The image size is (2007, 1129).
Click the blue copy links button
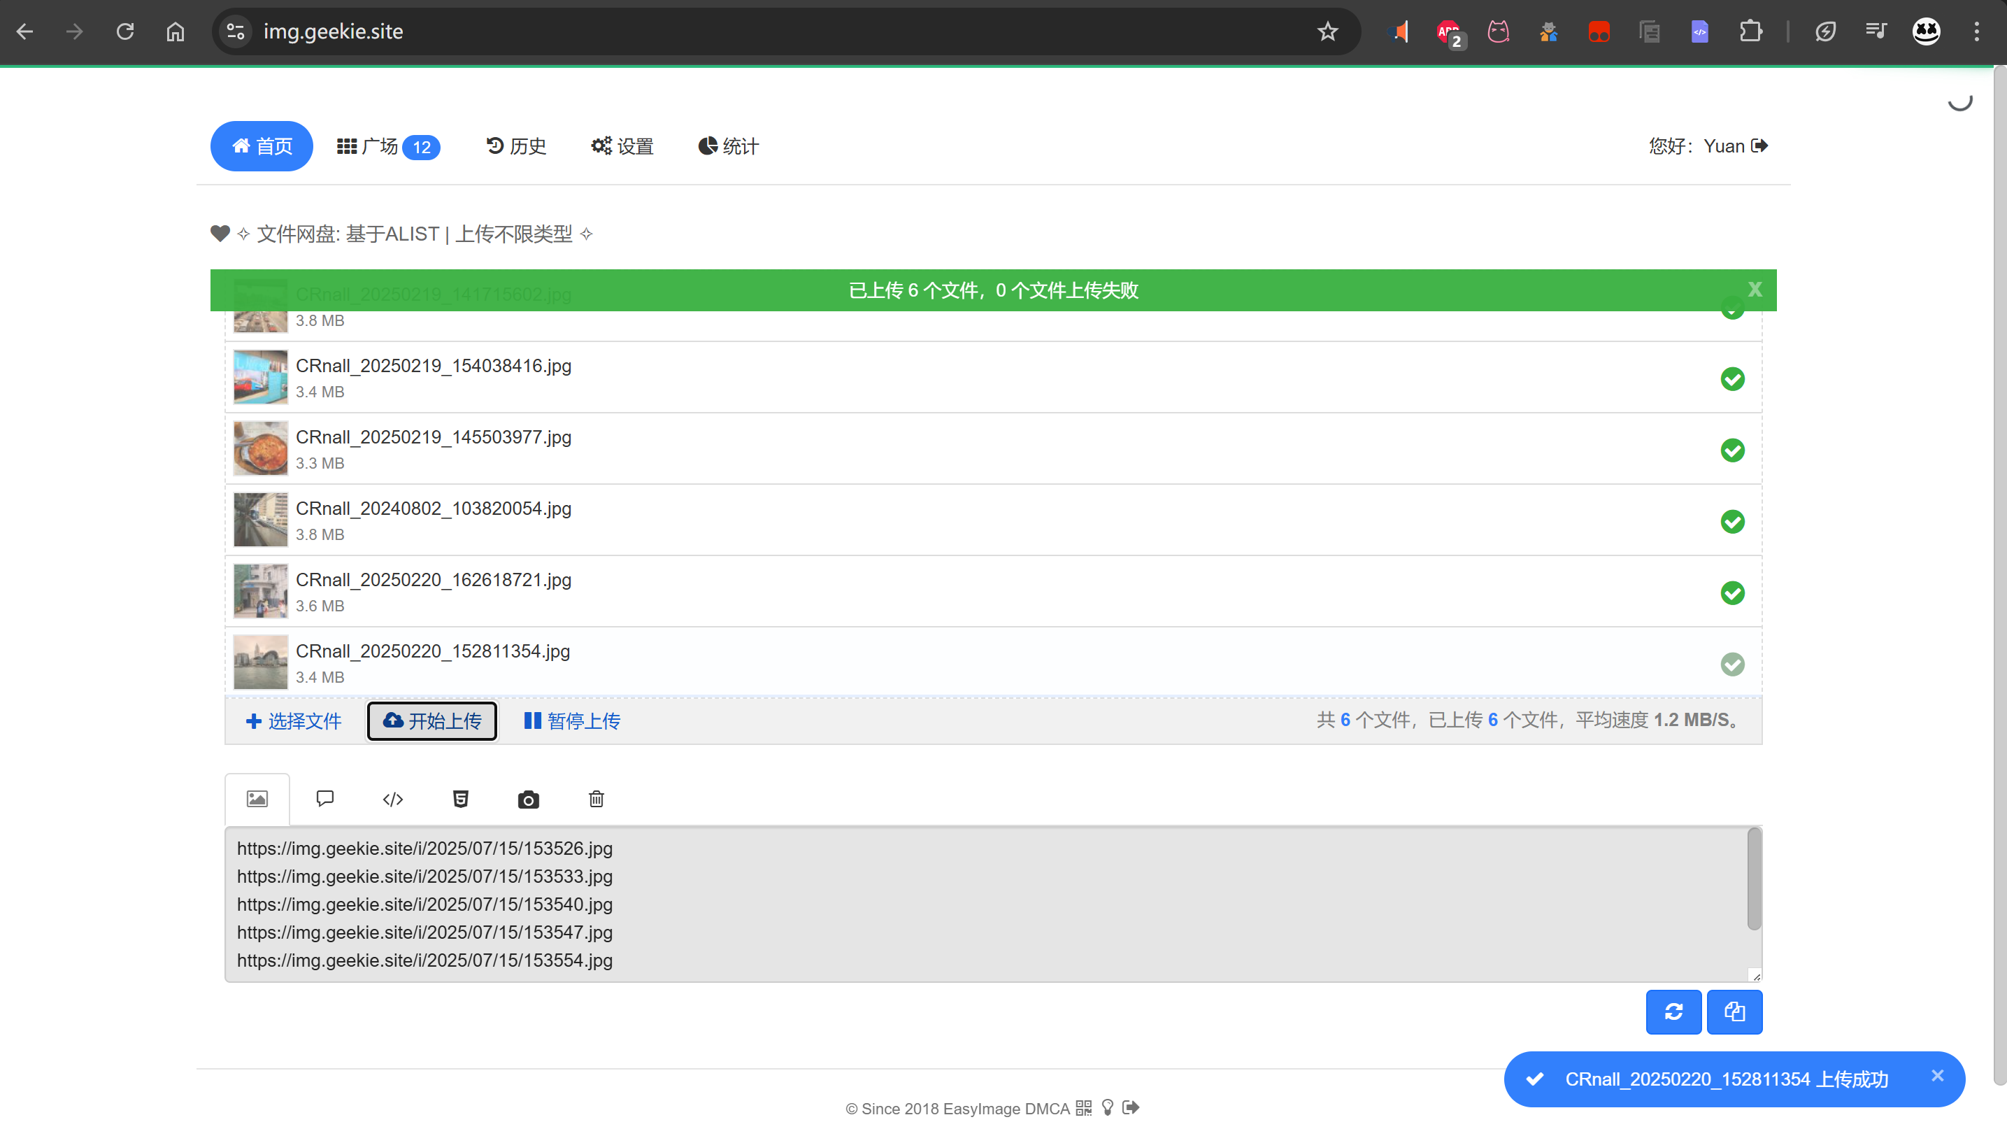tap(1734, 1011)
